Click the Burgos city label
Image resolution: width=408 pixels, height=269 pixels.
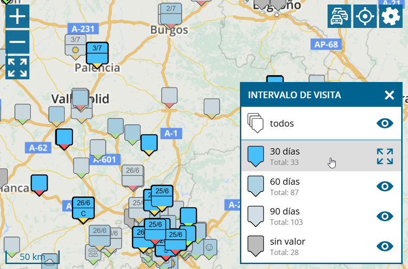[x=169, y=30]
